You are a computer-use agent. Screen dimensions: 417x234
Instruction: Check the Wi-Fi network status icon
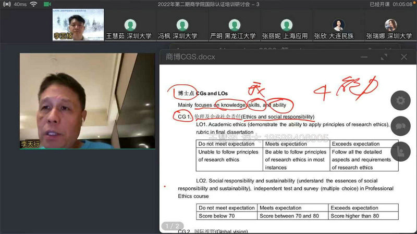33,4
